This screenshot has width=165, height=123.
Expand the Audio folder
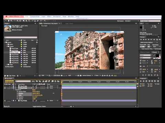7,44
